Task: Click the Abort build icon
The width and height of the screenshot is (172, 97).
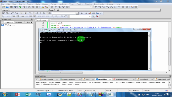Action: (x=67, y=7)
